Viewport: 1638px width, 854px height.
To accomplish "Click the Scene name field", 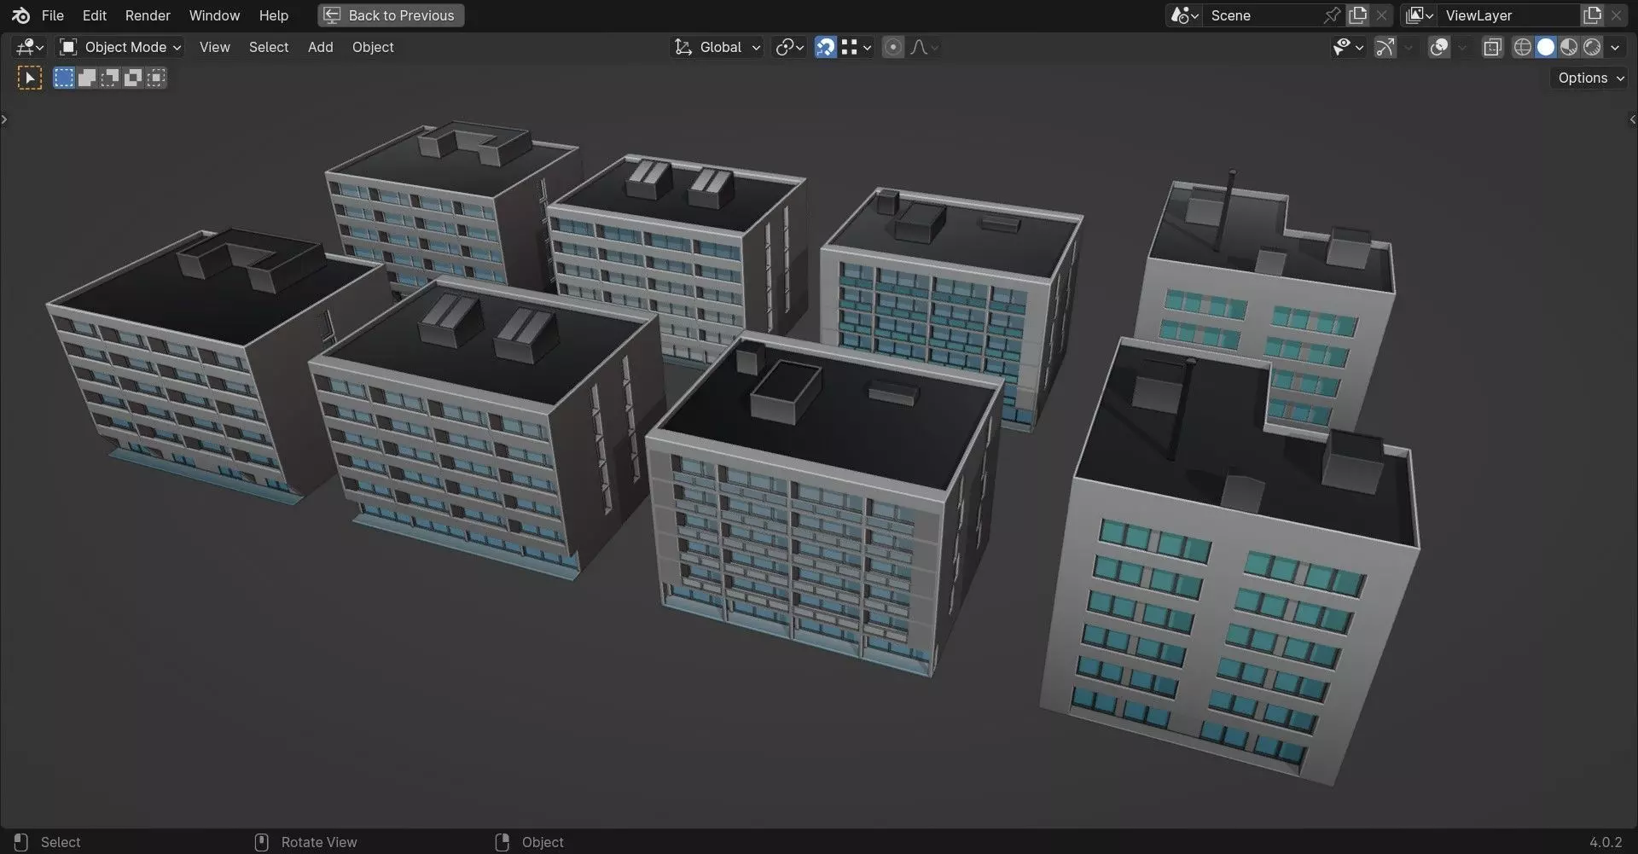I will click(x=1263, y=15).
